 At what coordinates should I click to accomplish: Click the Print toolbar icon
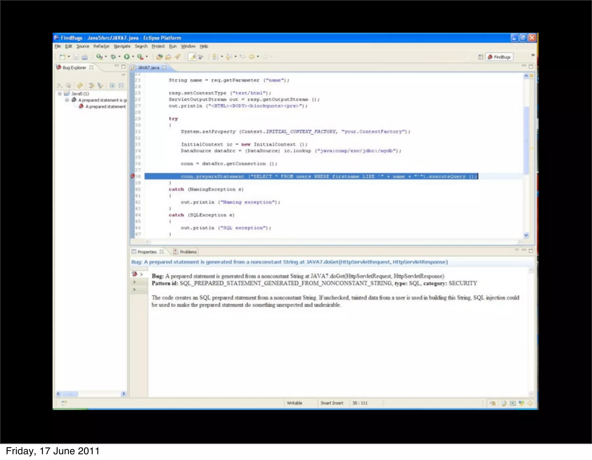[84, 57]
